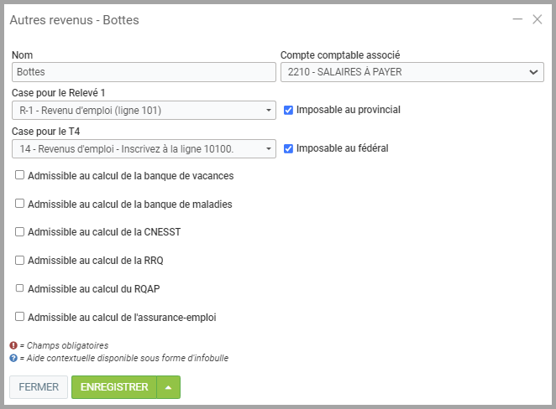Screen dimensions: 556x409
Task: Enable Admissible au calcul de la banque de vacances
Action: [x=20, y=176]
